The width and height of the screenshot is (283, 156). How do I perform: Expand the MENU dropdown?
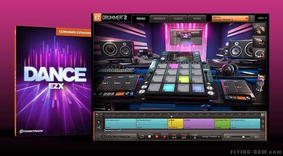(x=262, y=18)
